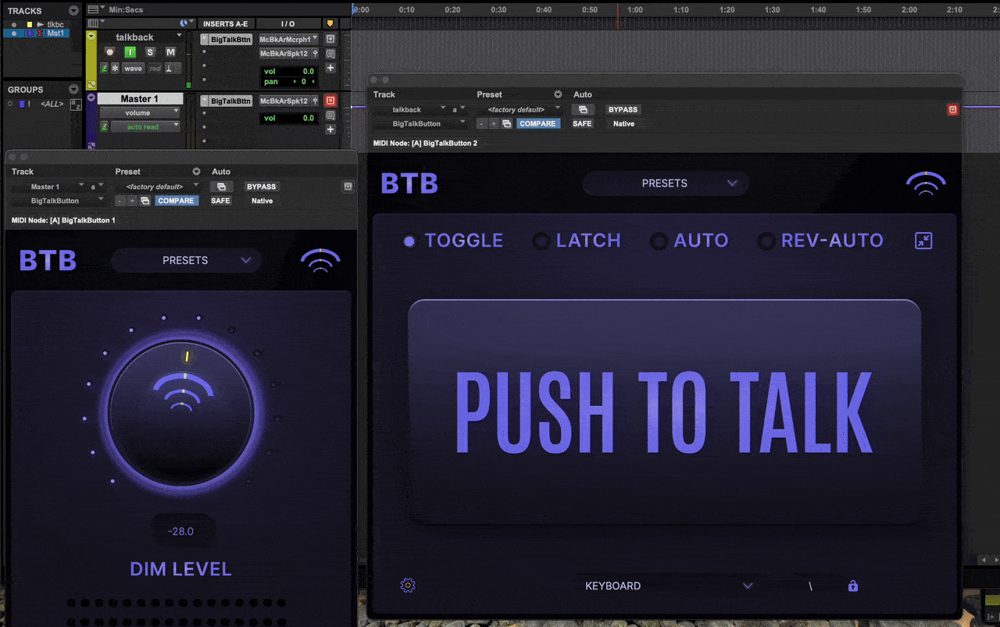Click the plus icon on the Master 1 track

click(330, 129)
